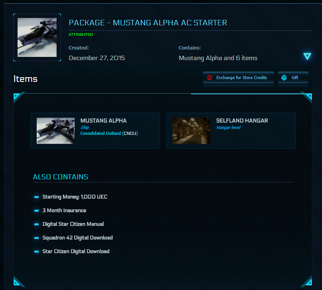Image resolution: width=322 pixels, height=290 pixels.
Task: Click the MUSTANG ALPHA item title
Action: pyautogui.click(x=103, y=120)
